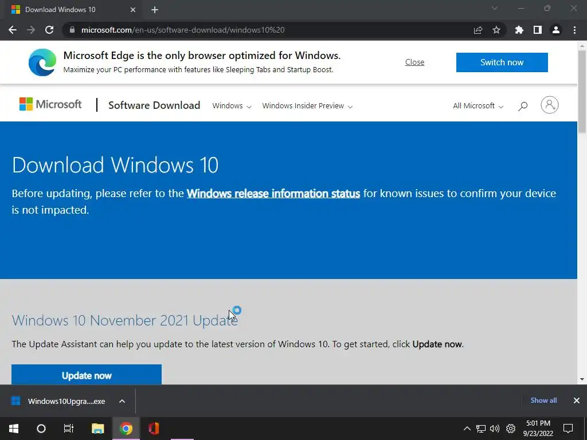587x440 pixels.
Task: Click the address bar URL
Action: pyautogui.click(x=183, y=30)
